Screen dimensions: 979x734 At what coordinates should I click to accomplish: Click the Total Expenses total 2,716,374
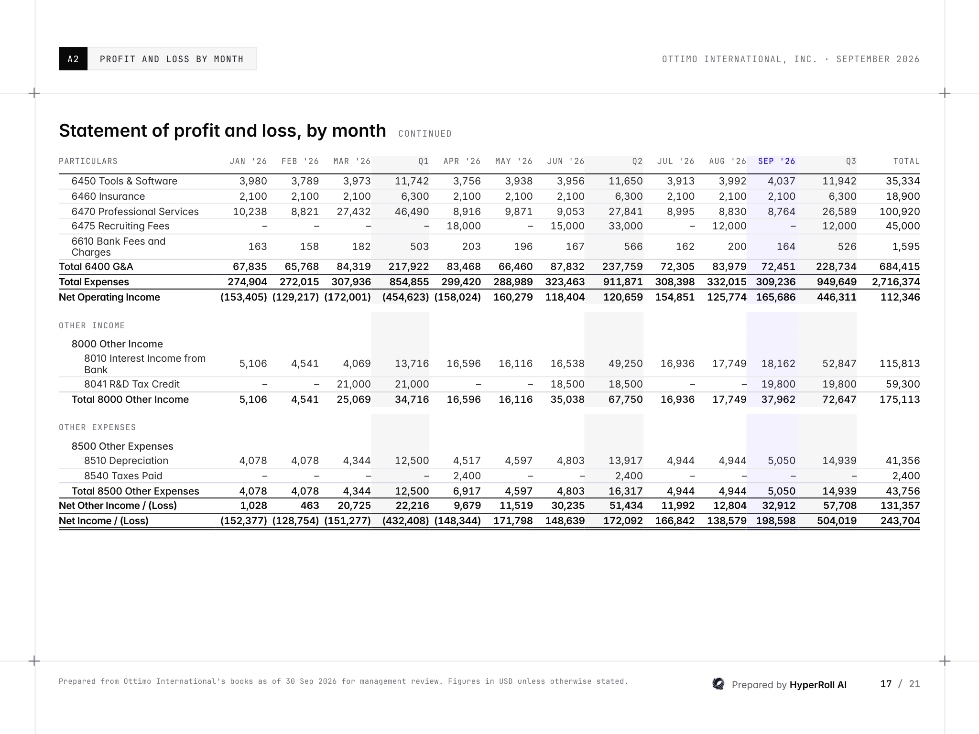(x=896, y=282)
